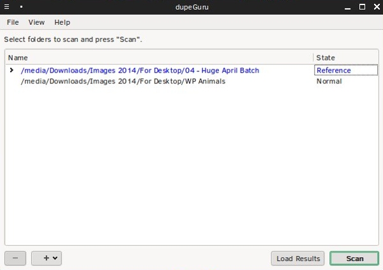This screenshot has height=270, width=383.
Task: Click the Name column header
Action: pos(159,58)
